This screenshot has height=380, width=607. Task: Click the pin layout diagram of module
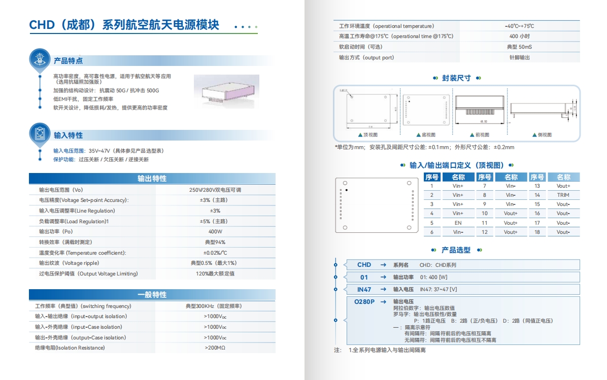(x=375, y=205)
